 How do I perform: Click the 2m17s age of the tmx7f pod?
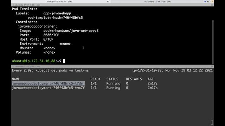point(153,88)
